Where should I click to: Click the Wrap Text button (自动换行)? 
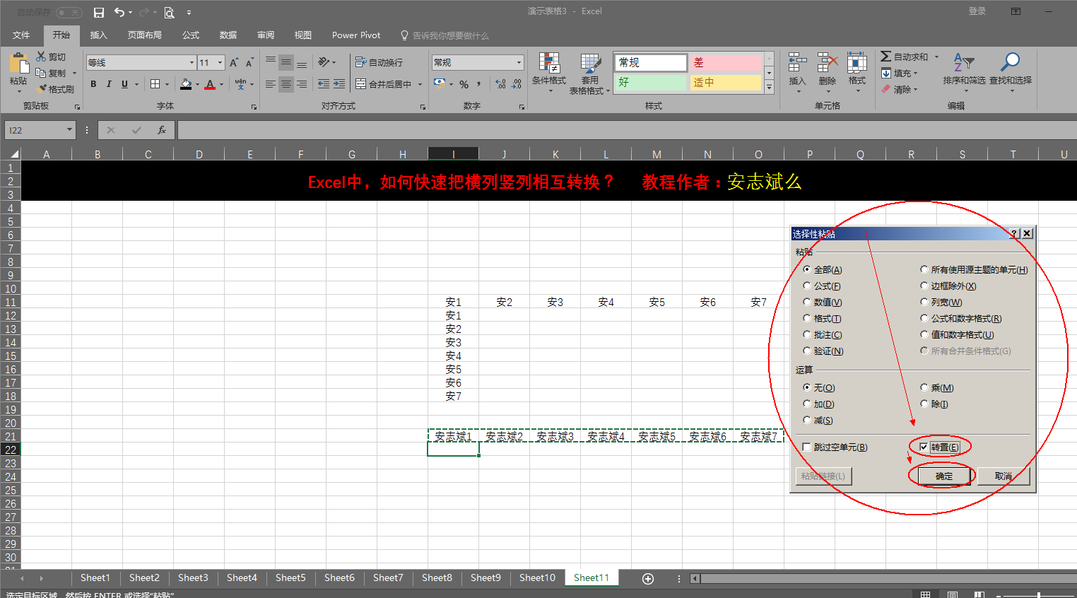379,63
